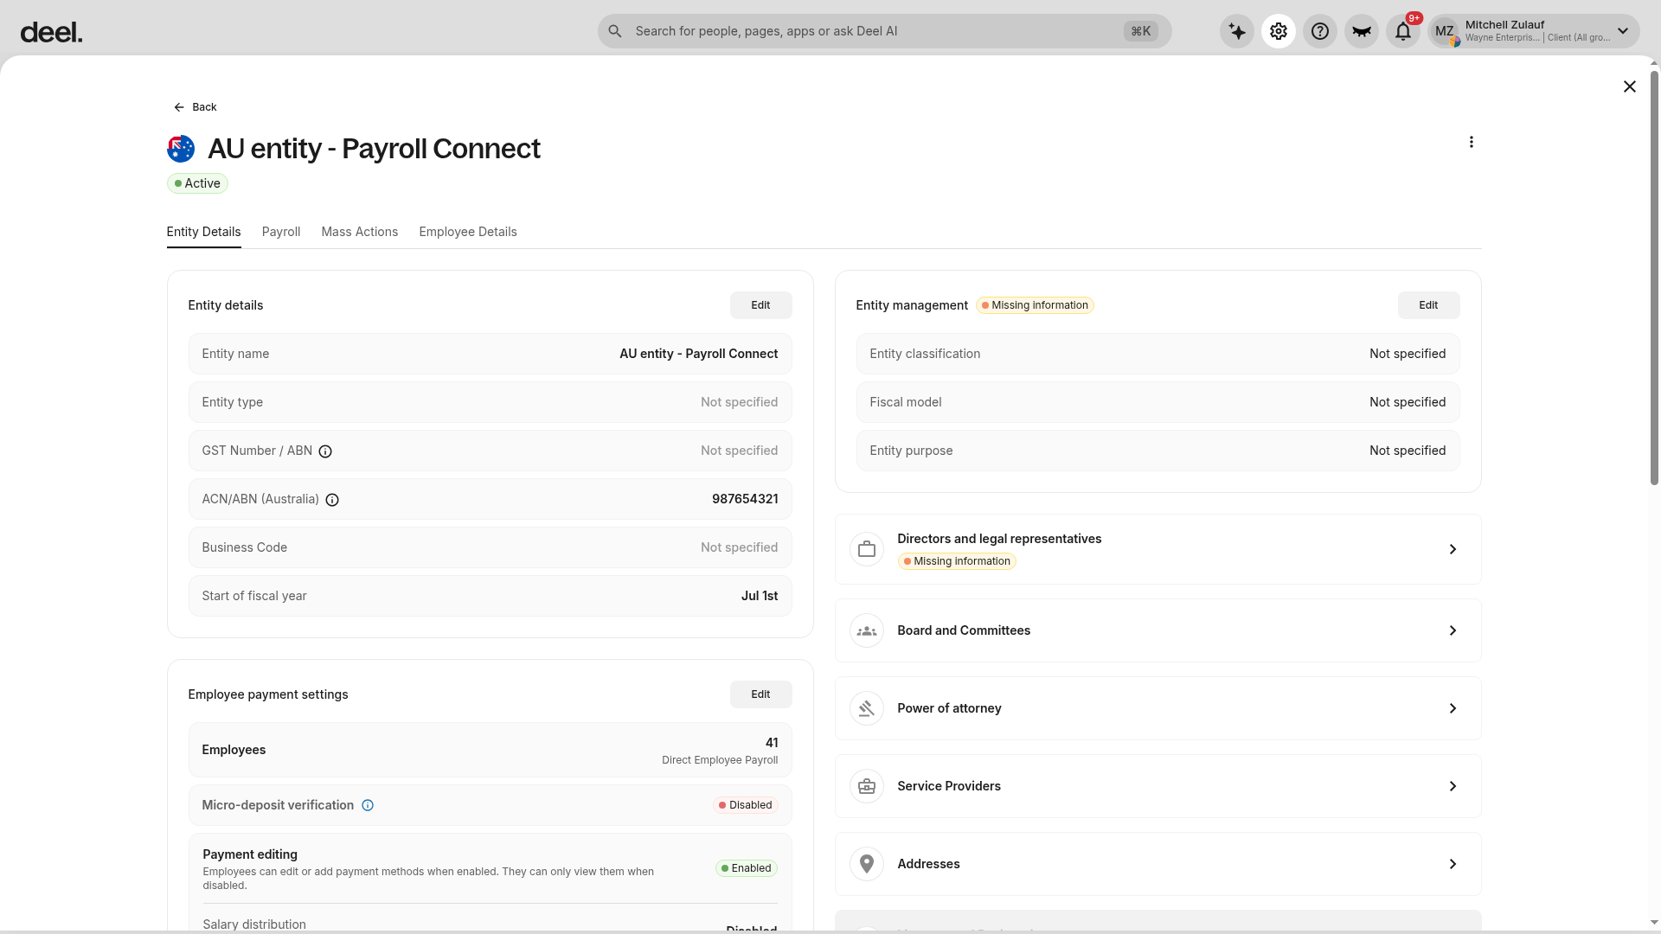Switch to the Mass Actions tab
Image resolution: width=1661 pixels, height=934 pixels.
tap(360, 232)
